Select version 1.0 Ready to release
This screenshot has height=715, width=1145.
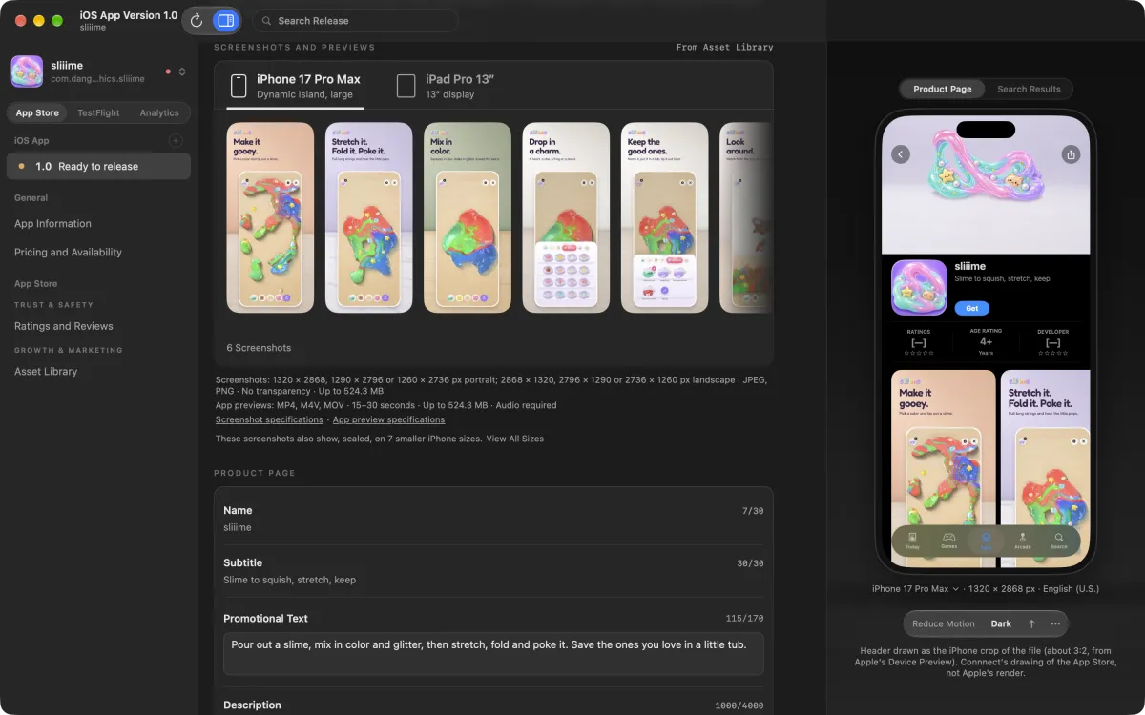[98, 166]
